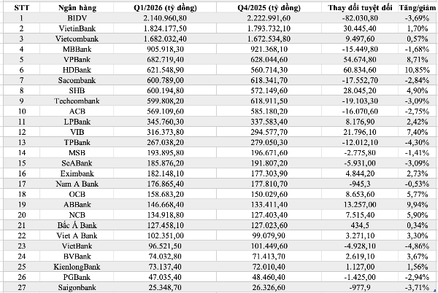This screenshot has height=293, width=438.
Task: Click the TPBank Q4/2025 value 279.050,30
Action: click(269, 142)
